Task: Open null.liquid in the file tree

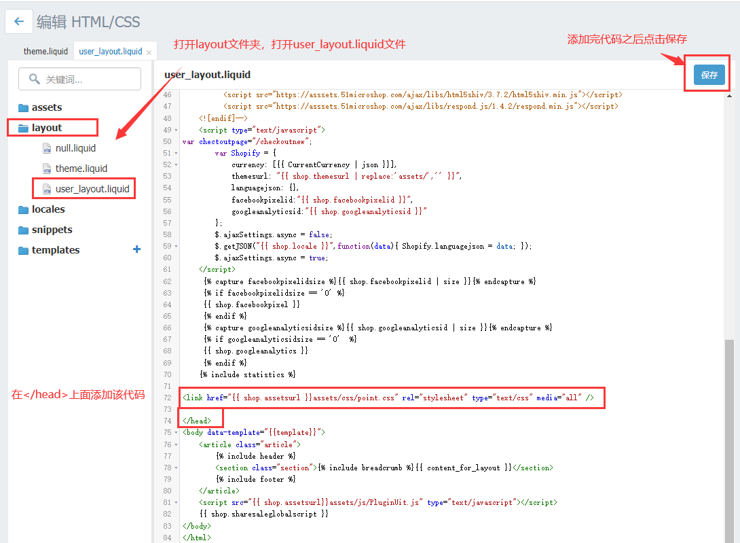Action: tap(75, 148)
